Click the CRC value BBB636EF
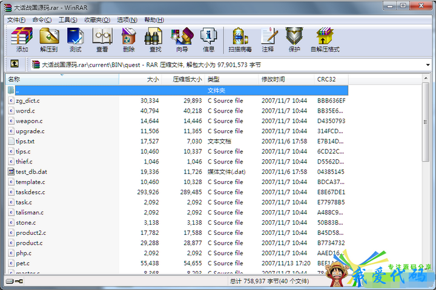The width and height of the screenshot is (436, 290). (331, 101)
